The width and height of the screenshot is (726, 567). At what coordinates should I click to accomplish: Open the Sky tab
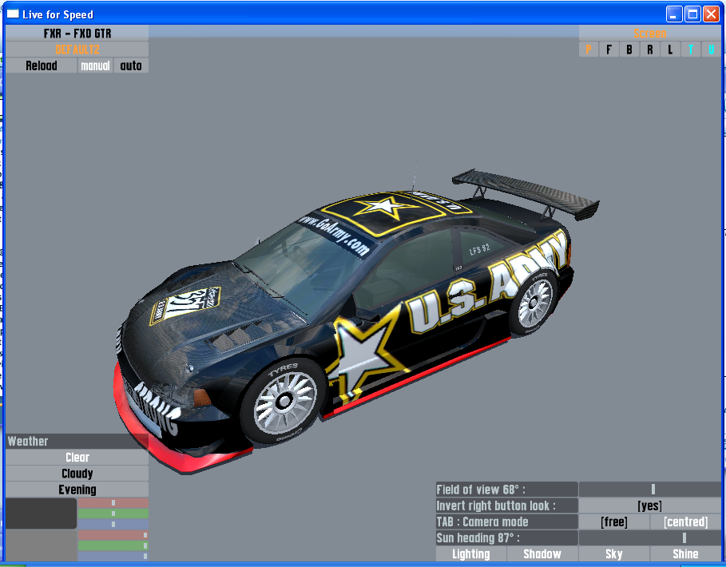tap(614, 554)
